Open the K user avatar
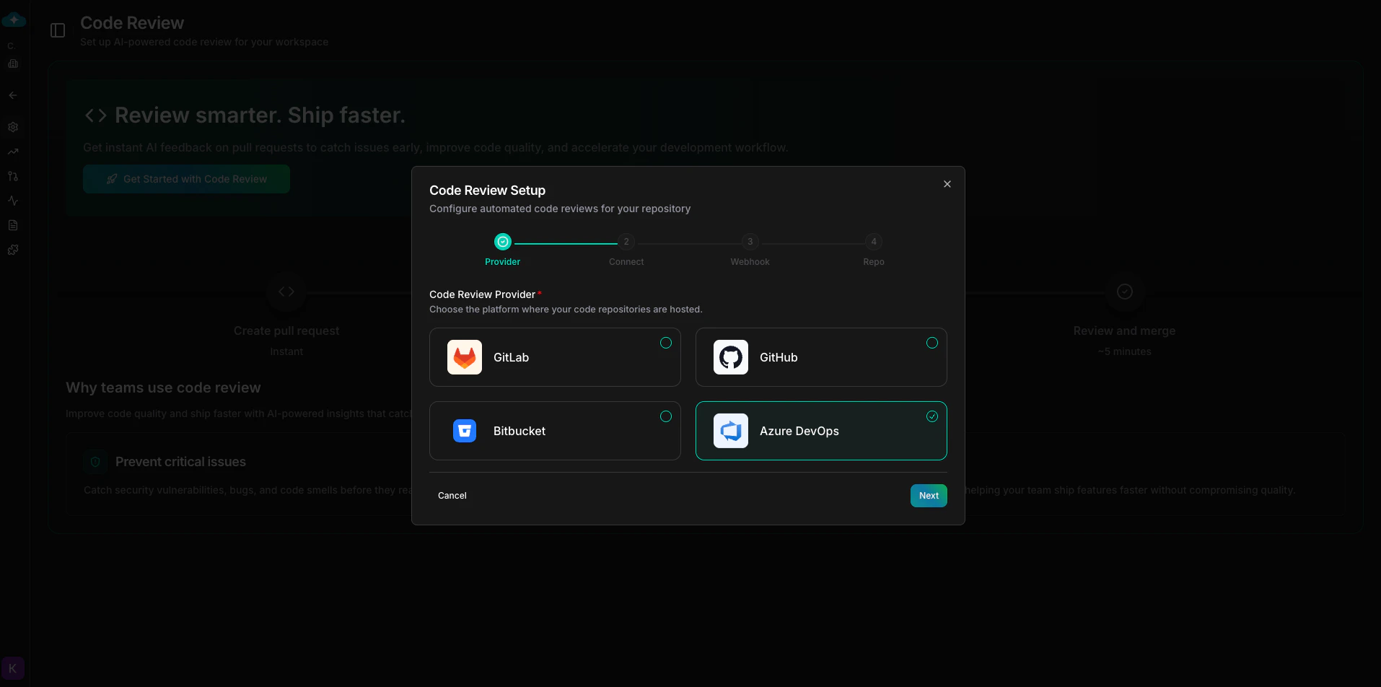The image size is (1381, 687). click(x=13, y=668)
